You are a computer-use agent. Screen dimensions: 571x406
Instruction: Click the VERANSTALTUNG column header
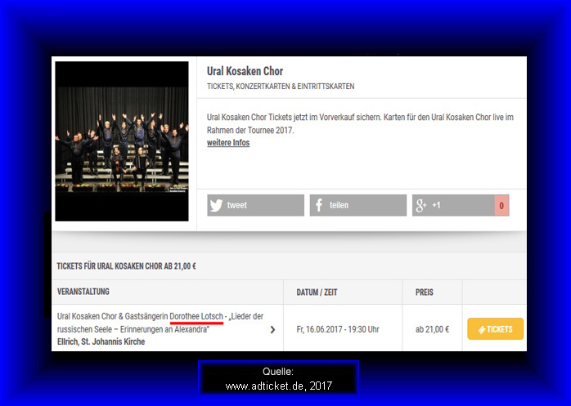pos(83,292)
